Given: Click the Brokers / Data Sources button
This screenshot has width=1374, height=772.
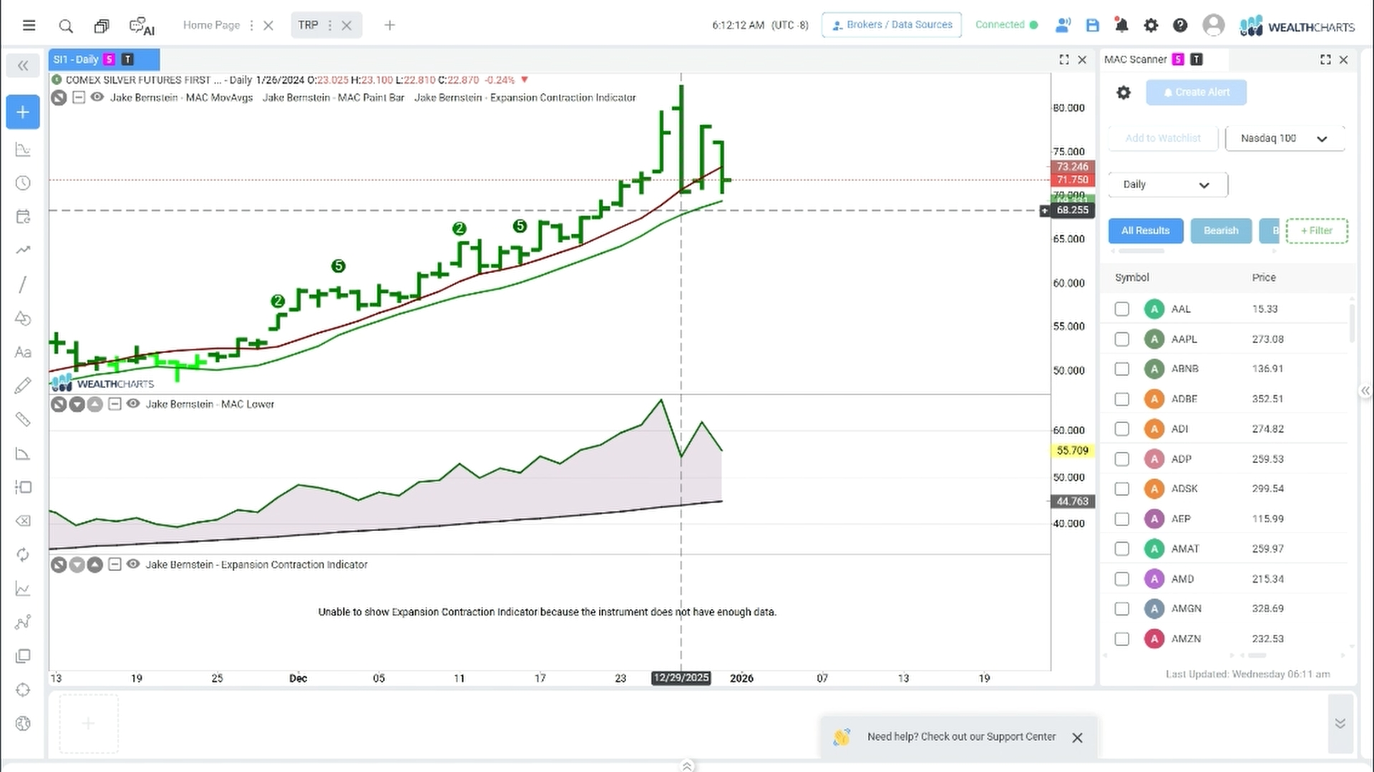Looking at the screenshot, I should pyautogui.click(x=891, y=25).
